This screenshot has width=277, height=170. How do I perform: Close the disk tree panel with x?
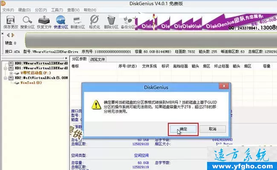tap(66, 58)
